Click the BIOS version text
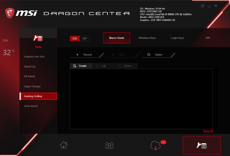Image resolution: width=230 pixels, height=156 pixels. point(151,11)
